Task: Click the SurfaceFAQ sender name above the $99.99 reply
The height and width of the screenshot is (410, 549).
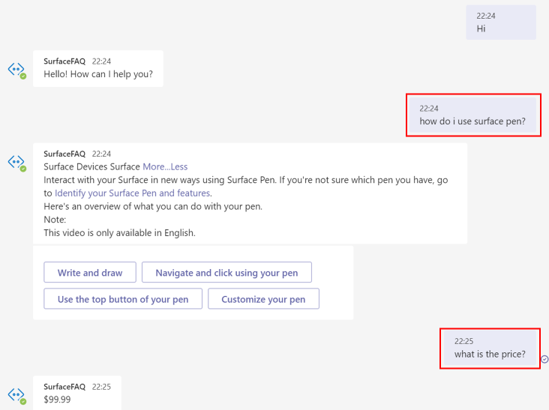Action: coord(64,387)
